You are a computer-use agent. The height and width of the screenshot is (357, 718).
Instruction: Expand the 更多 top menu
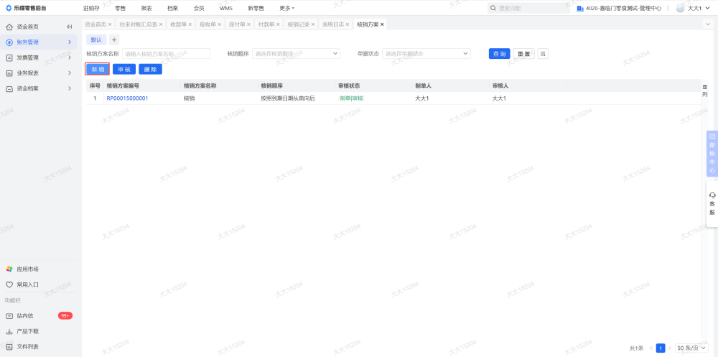[287, 8]
